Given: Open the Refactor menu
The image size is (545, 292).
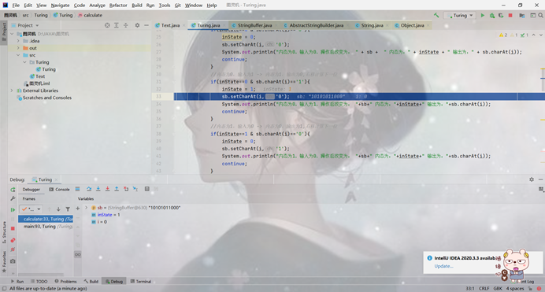Looking at the screenshot, I should pos(118,6).
